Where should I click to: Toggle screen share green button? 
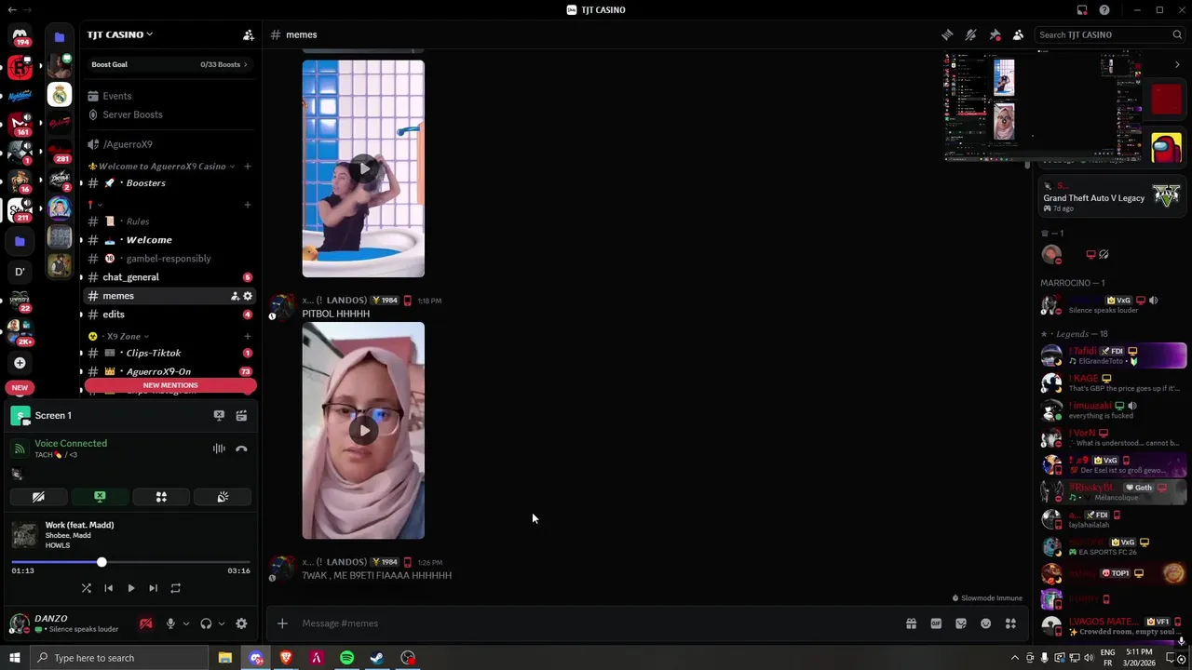[100, 497]
